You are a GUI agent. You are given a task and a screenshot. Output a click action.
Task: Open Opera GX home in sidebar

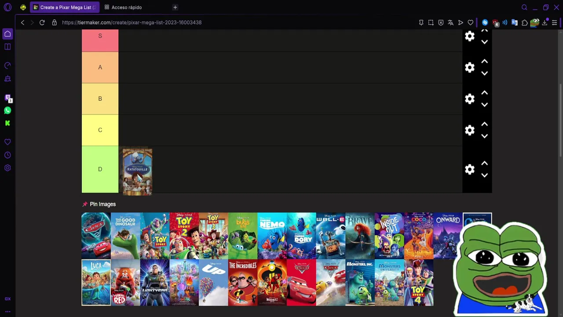7,34
